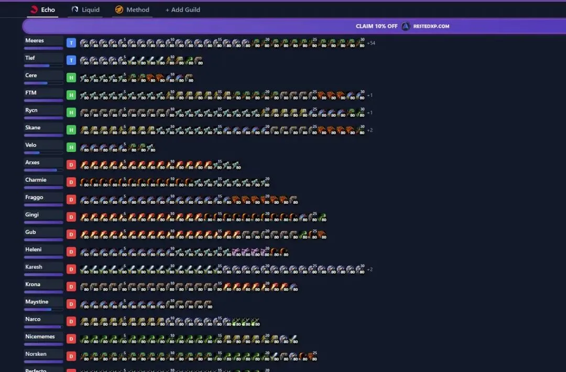
Task: Click the last dungeon icon in Cere's row
Action: point(189,78)
